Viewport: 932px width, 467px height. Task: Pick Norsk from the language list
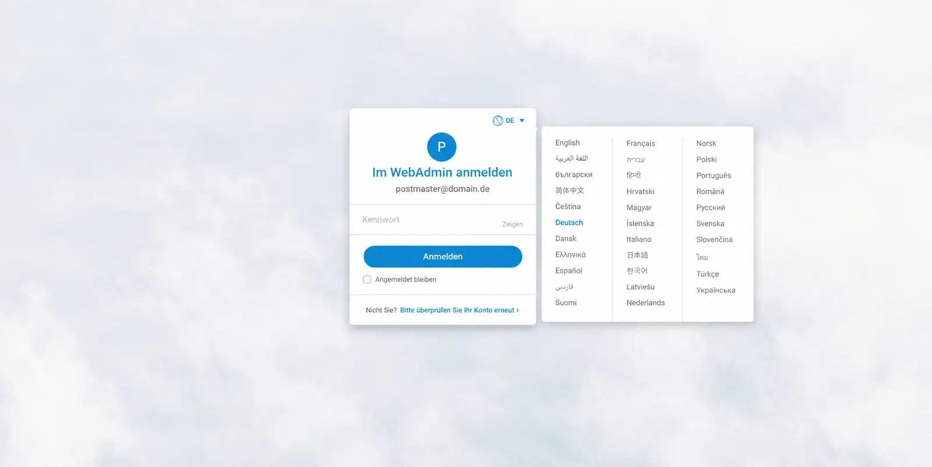coord(706,144)
